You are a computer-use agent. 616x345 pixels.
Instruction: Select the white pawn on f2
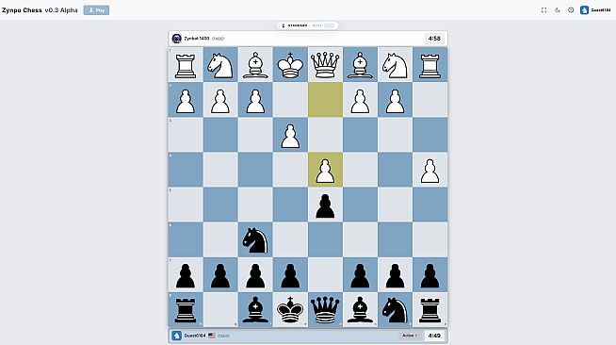tap(255, 101)
